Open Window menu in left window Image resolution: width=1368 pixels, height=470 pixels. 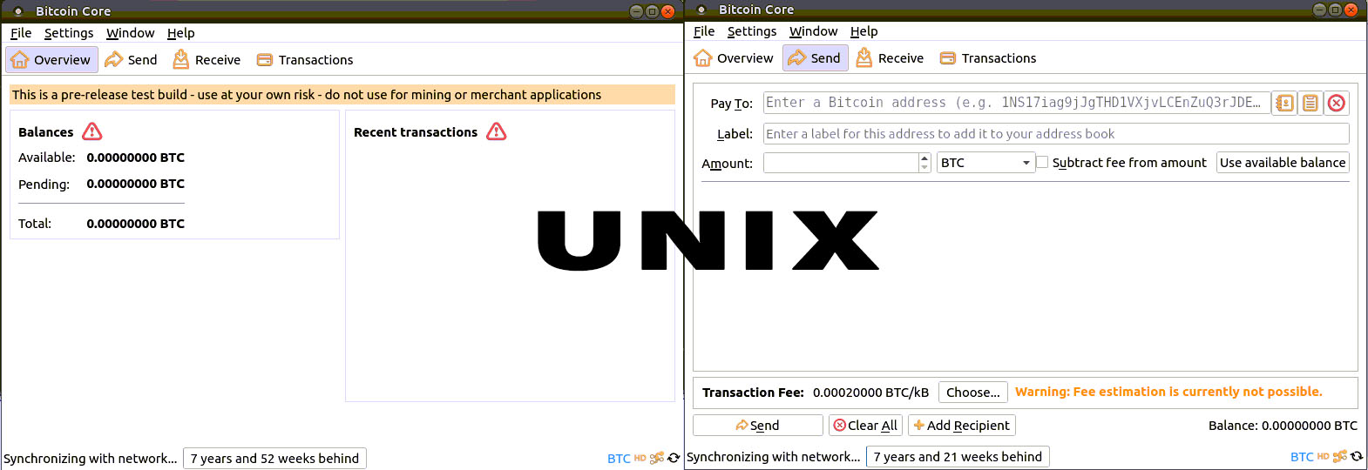[x=130, y=33]
